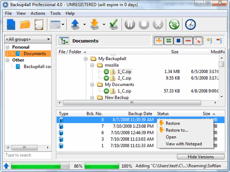This screenshot has width=230, height=172.
Task: Click the Stop toolbar button
Action: (x=144, y=24)
